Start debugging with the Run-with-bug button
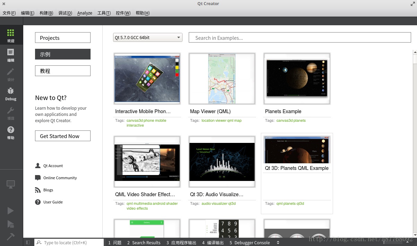 [10, 224]
